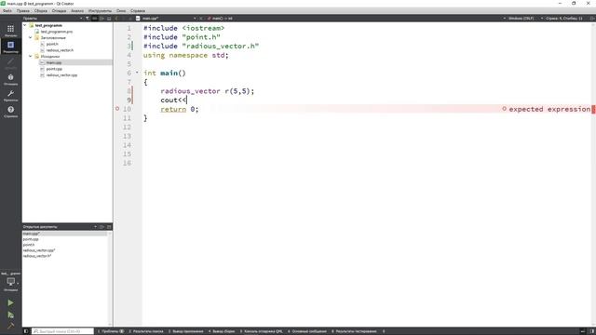The width and height of the screenshot is (596, 335).
Task: Go back in editor navigation history
Action: pyautogui.click(x=116, y=19)
